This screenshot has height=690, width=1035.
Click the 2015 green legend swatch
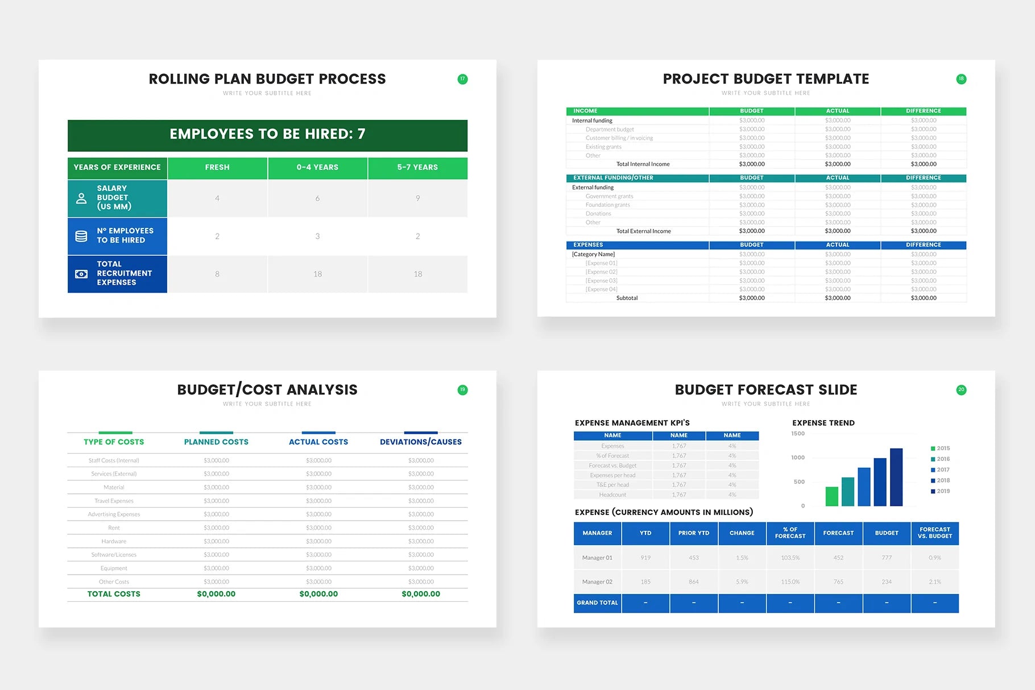(933, 448)
